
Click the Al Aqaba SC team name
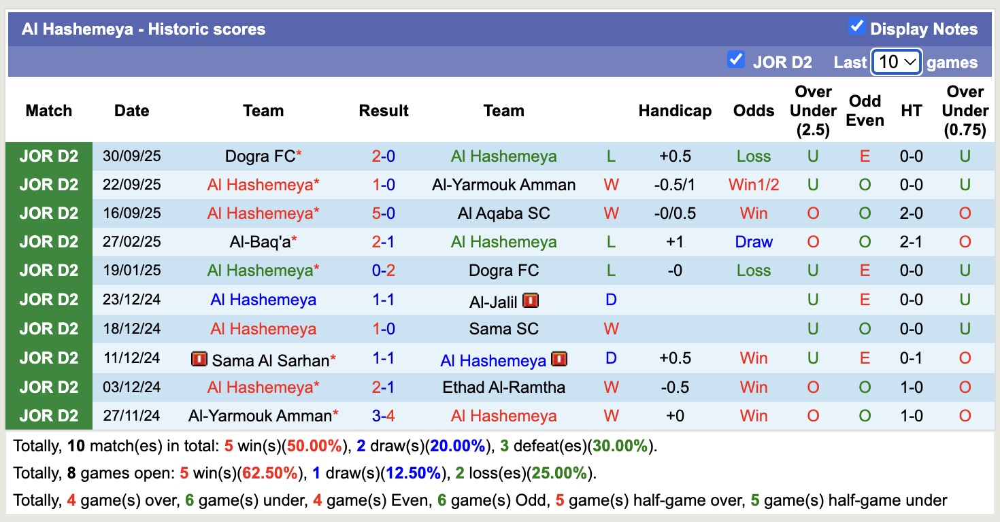coord(504,213)
